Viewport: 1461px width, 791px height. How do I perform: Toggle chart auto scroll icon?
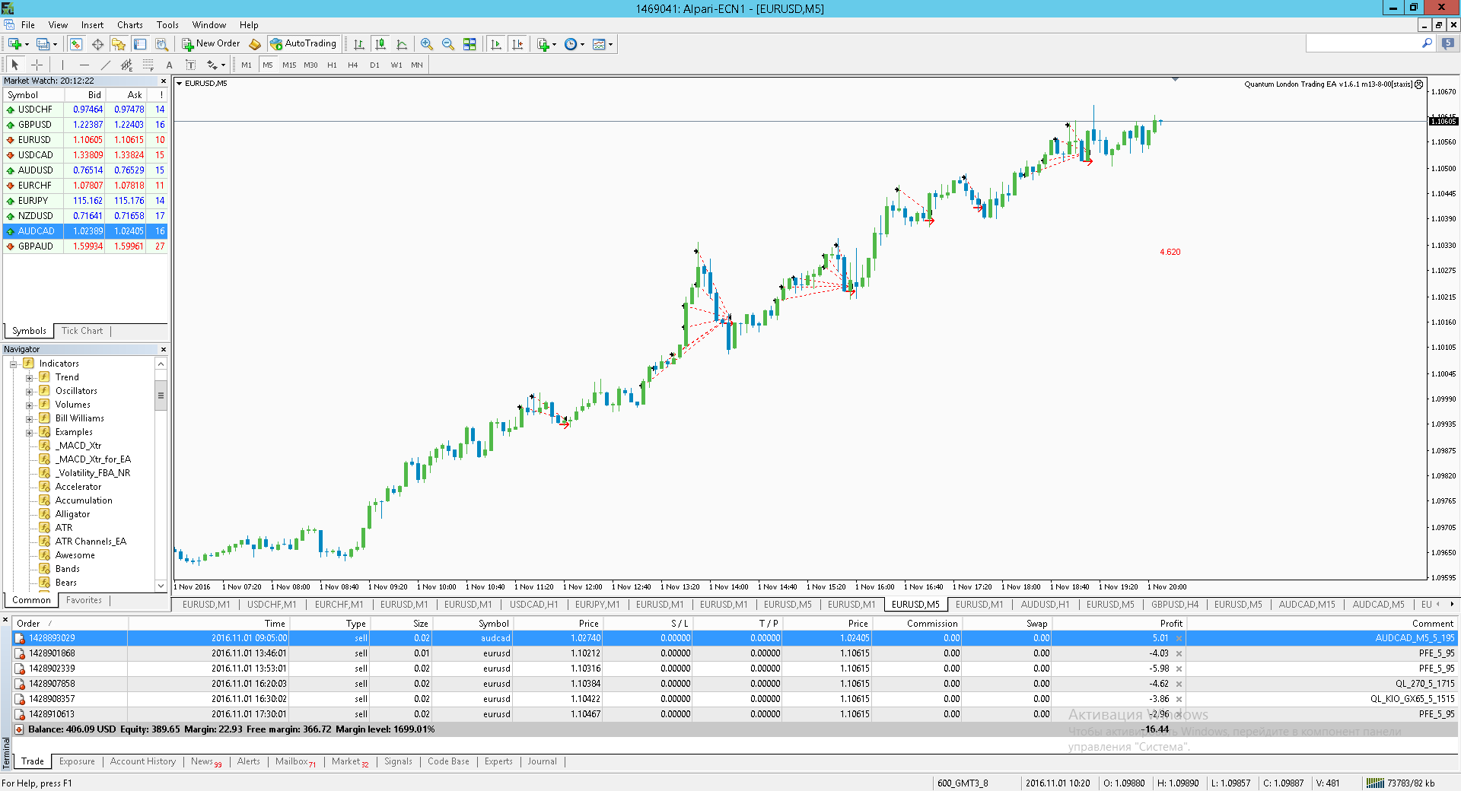point(496,44)
